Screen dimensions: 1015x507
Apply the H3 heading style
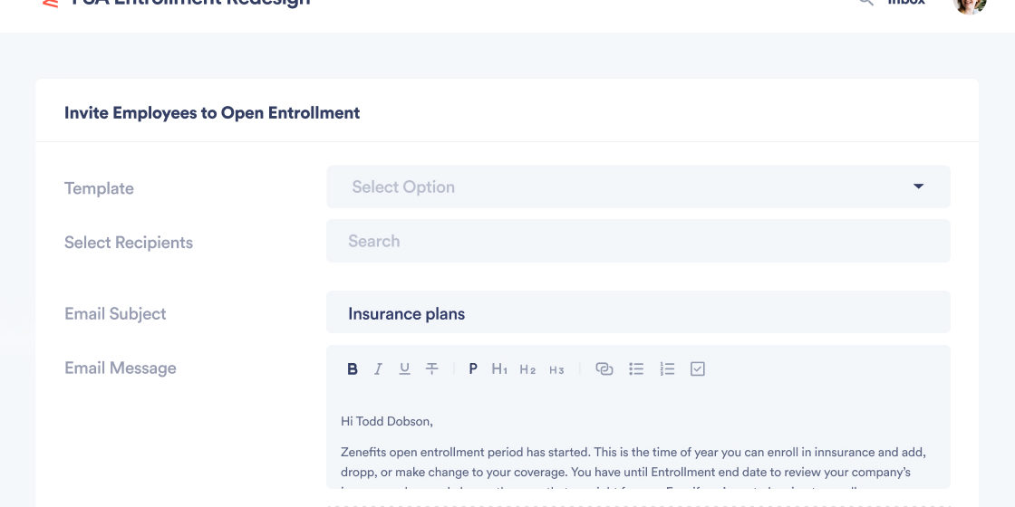[x=556, y=370]
